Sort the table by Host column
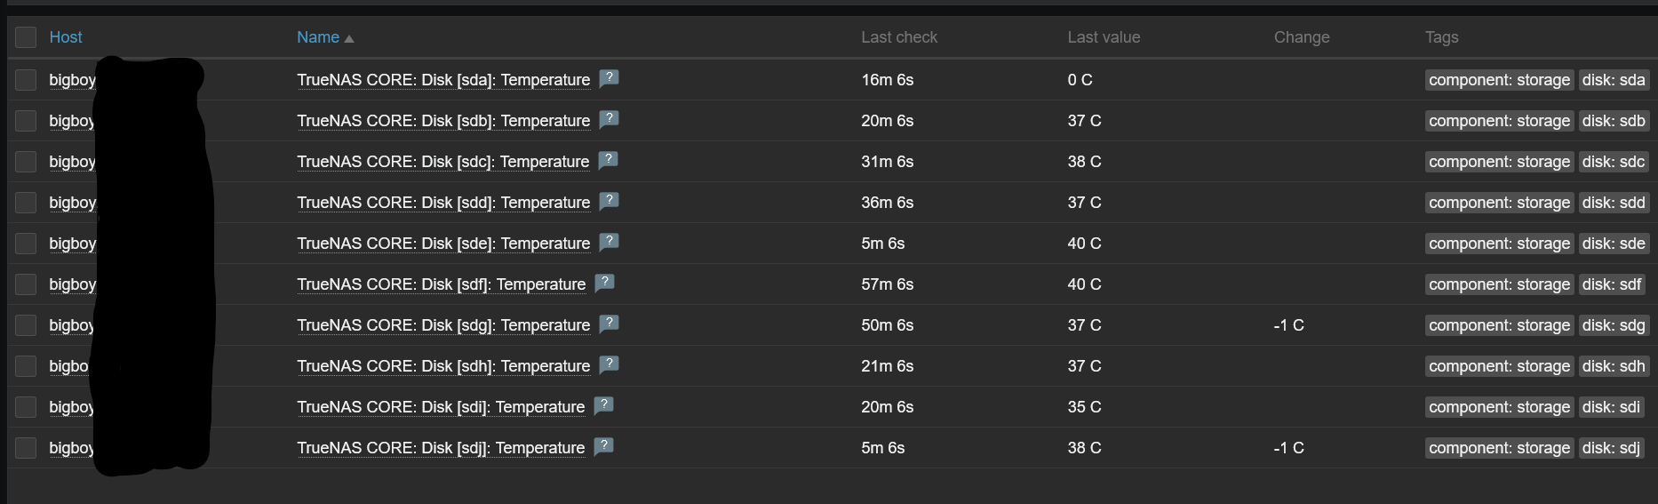The height and width of the screenshot is (504, 1658). 66,37
